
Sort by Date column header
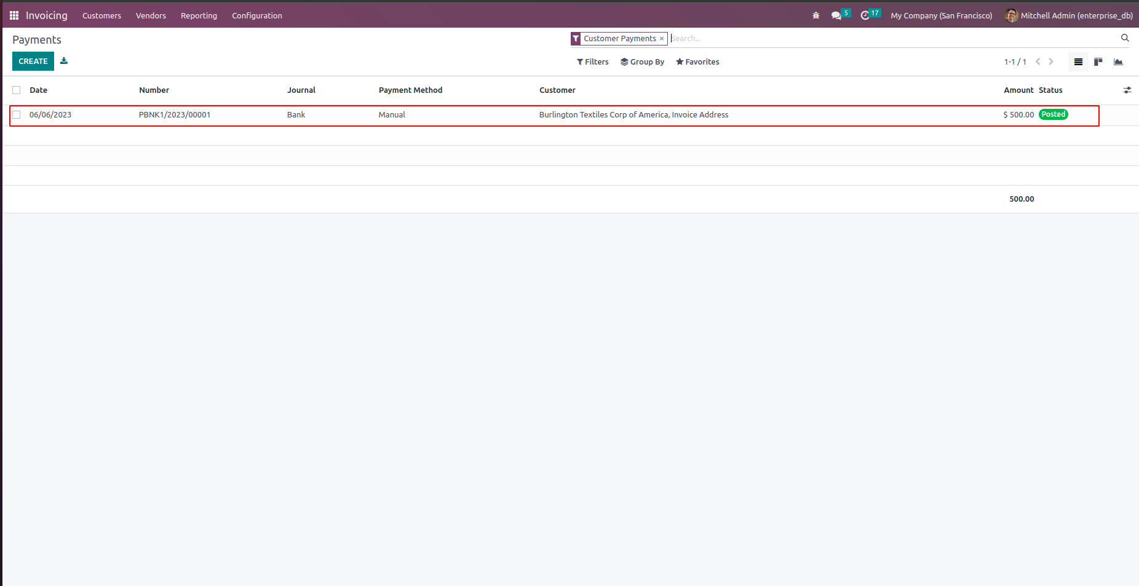pos(38,90)
